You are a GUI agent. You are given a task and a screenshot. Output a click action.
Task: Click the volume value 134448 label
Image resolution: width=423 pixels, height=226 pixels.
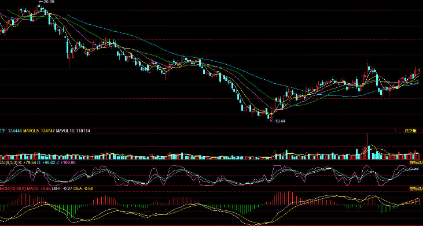[15, 131]
